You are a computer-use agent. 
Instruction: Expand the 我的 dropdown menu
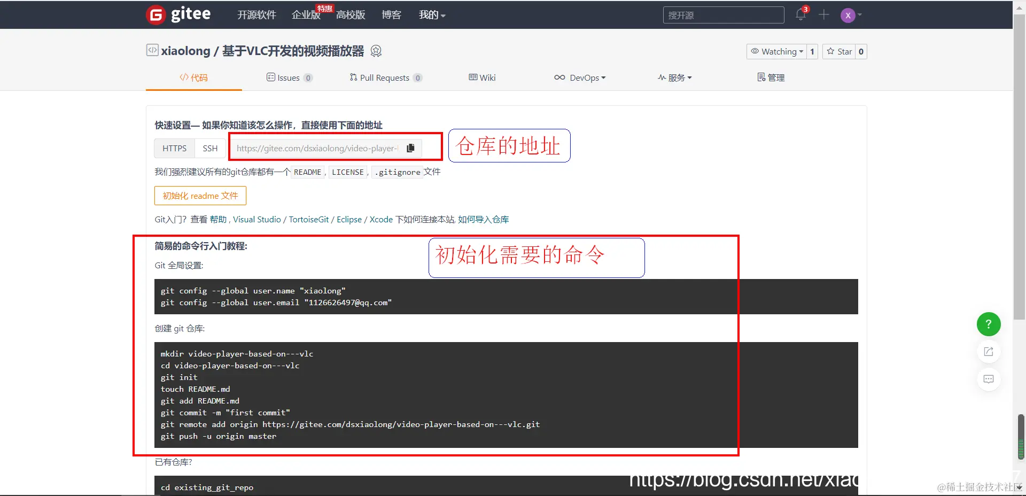[432, 15]
